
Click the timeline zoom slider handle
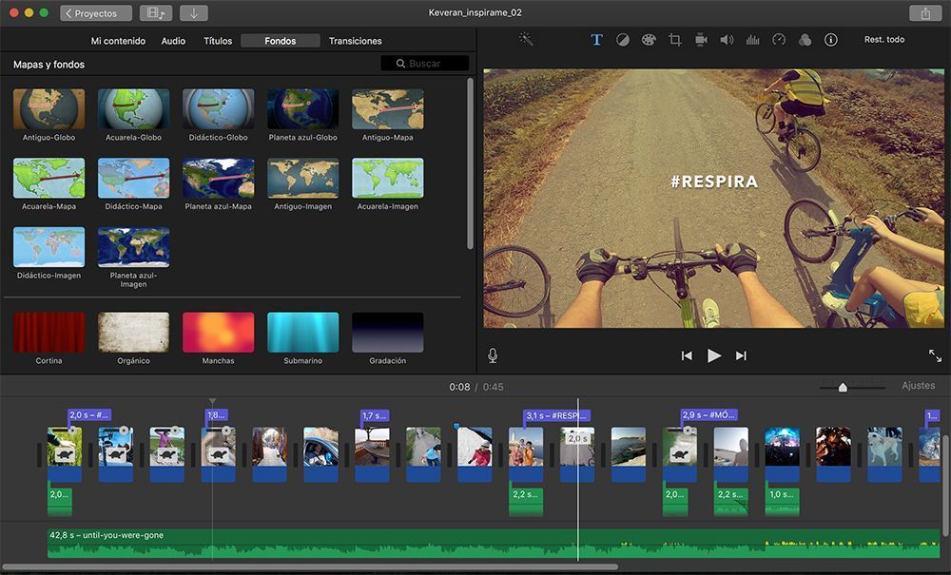[x=843, y=387]
